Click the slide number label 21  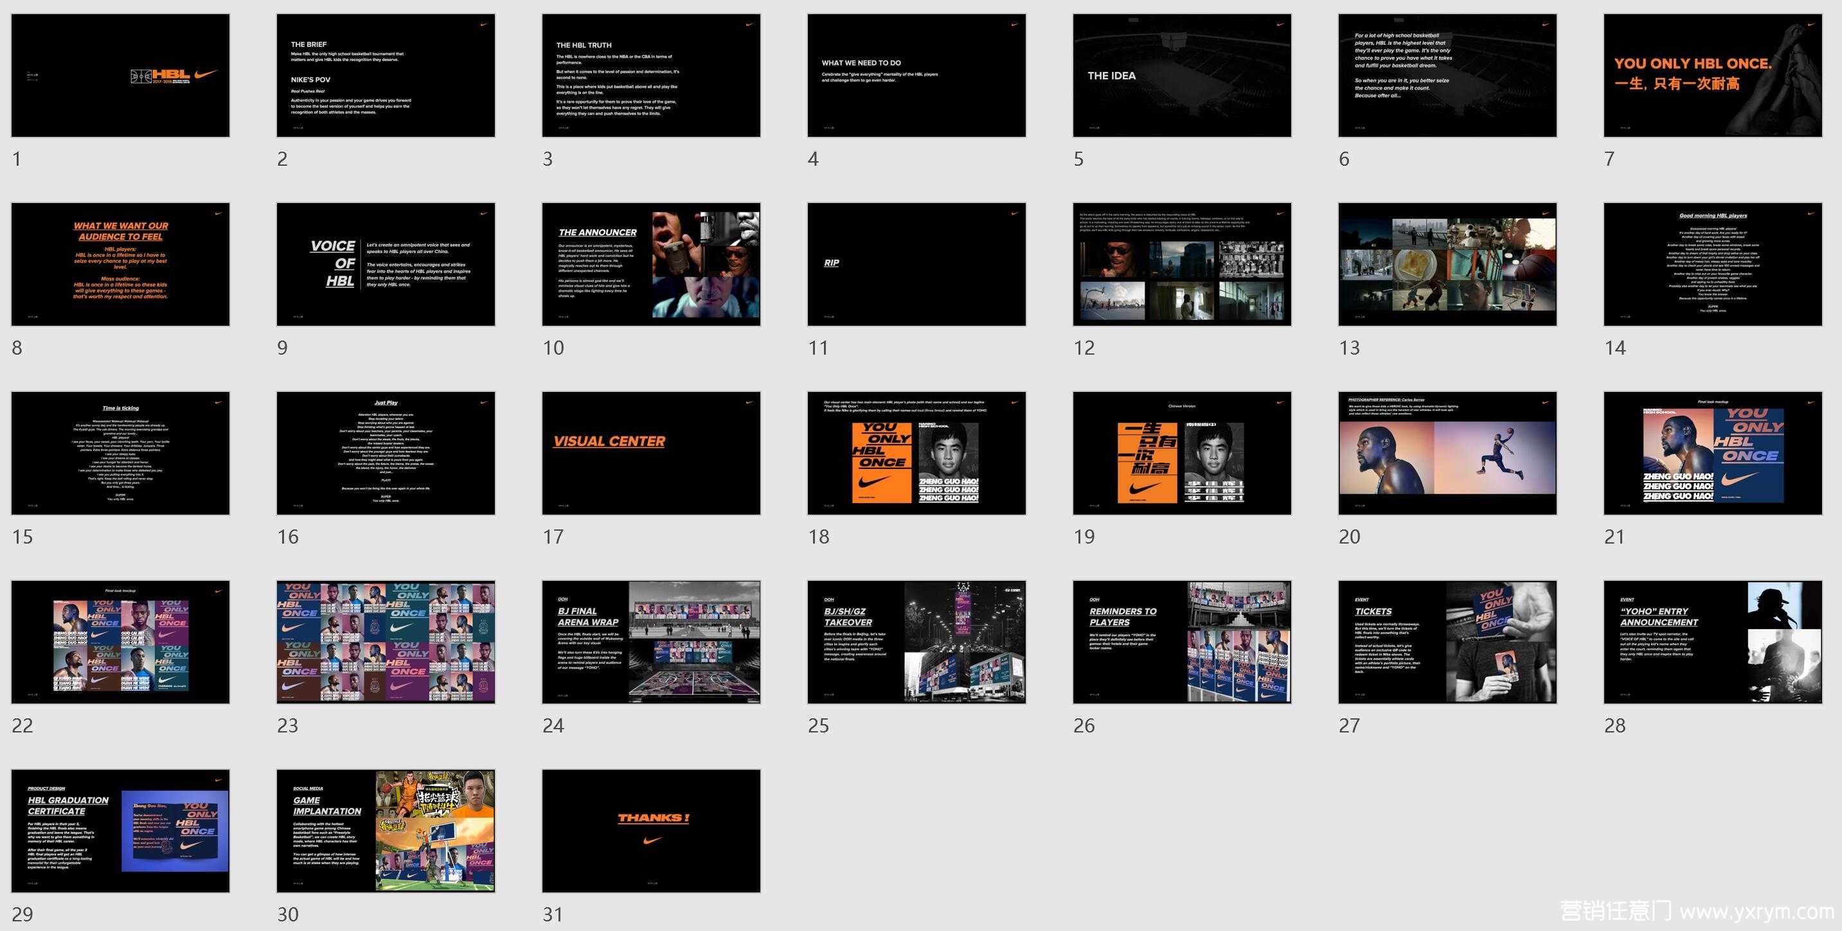coord(1614,536)
